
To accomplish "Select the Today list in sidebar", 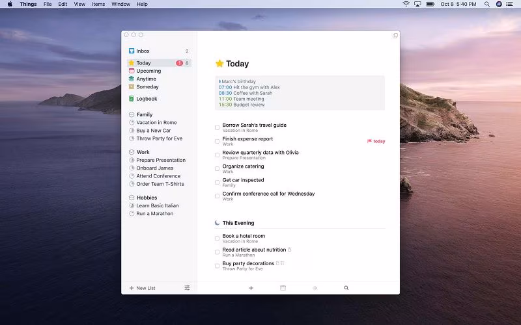I will [x=159, y=63].
